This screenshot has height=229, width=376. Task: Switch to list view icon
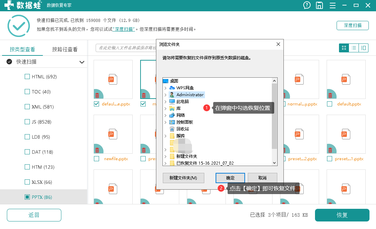[x=354, y=48]
